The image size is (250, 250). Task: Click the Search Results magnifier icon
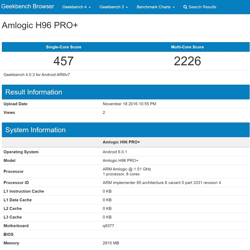[185, 7]
